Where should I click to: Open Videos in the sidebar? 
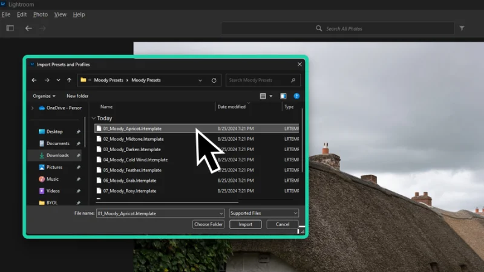pos(53,191)
